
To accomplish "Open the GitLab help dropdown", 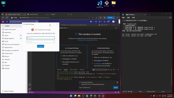I will point(108,22).
